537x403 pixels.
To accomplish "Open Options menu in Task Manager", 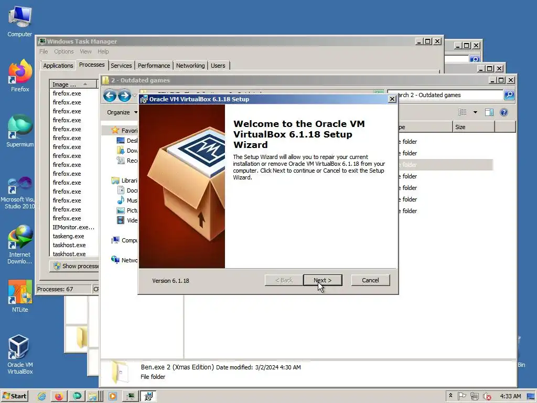I will click(x=63, y=51).
